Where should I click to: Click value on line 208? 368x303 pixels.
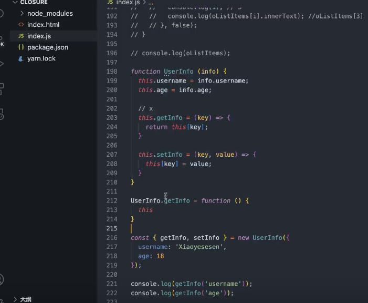point(199,164)
